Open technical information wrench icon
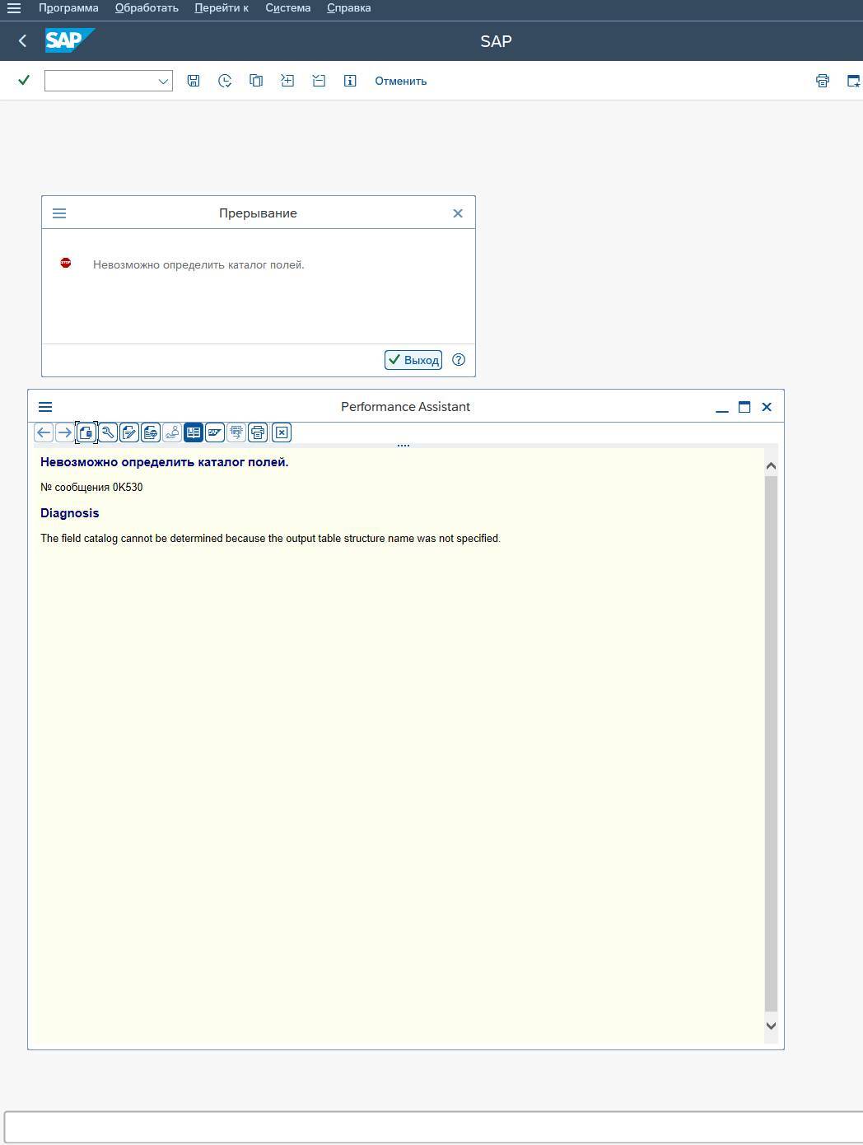The width and height of the screenshot is (863, 1145). (x=108, y=432)
